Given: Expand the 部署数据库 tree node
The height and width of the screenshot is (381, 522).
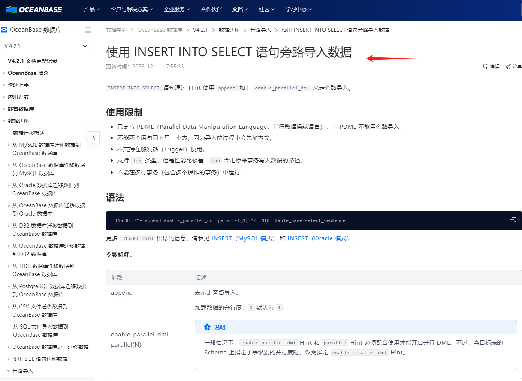Looking at the screenshot, I should 4,109.
